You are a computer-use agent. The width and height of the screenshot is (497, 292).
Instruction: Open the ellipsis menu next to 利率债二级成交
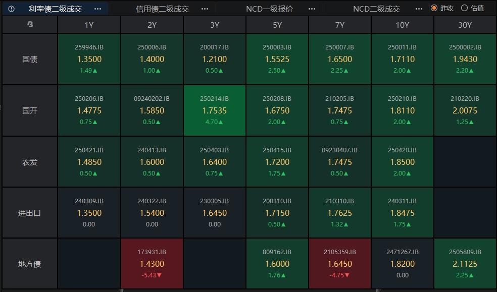[x=97, y=9]
